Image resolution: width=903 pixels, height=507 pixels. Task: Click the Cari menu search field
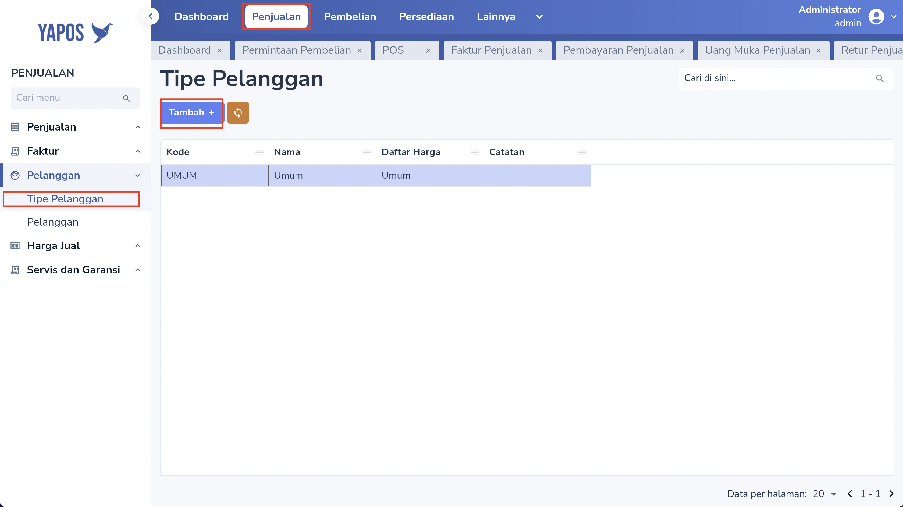pos(75,98)
